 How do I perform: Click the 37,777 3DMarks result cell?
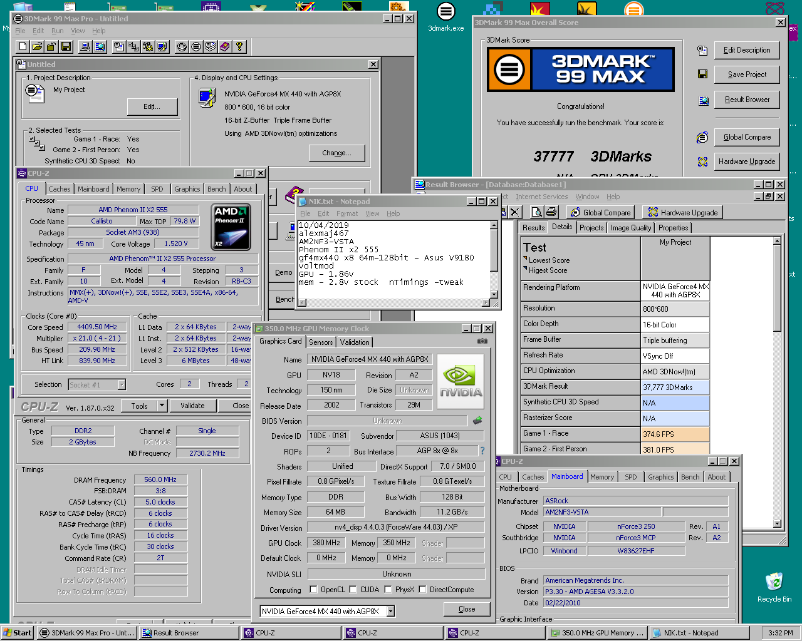click(x=675, y=387)
